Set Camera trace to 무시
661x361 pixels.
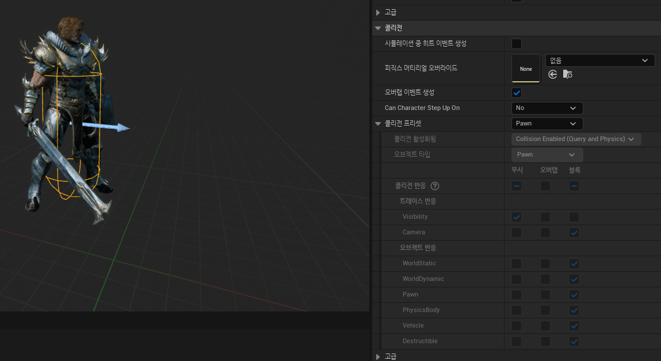(x=517, y=233)
